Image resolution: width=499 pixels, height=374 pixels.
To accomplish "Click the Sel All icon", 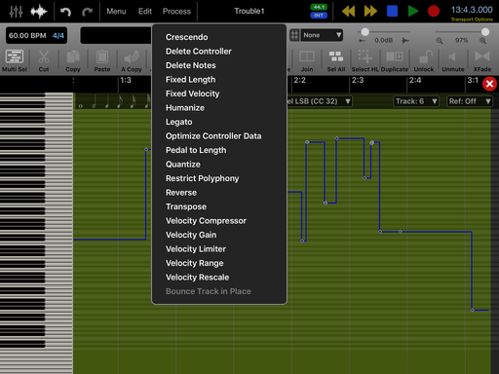I will point(336,61).
